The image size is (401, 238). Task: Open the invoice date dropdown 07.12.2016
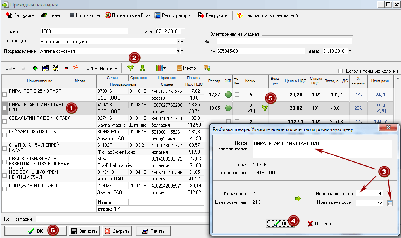(x=183, y=31)
